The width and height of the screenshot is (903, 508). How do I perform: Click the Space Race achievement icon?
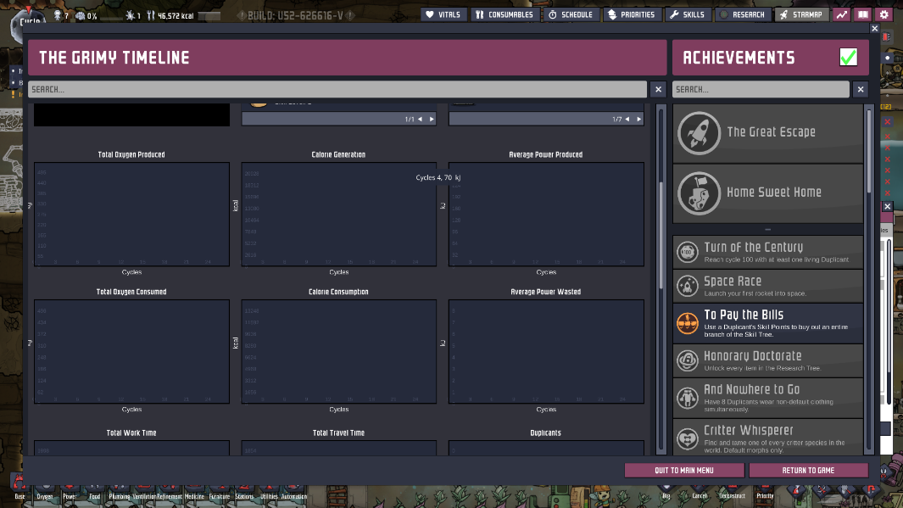point(687,286)
